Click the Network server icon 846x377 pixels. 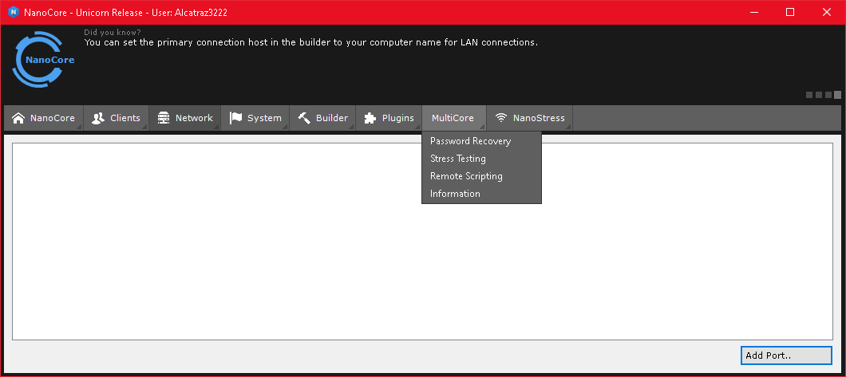coord(164,118)
